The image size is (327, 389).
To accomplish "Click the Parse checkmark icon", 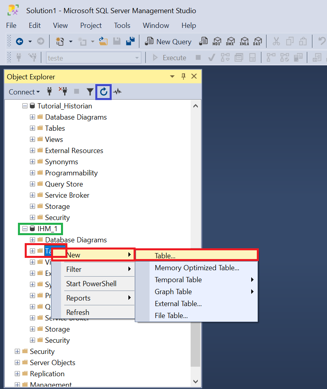I will pos(211,58).
